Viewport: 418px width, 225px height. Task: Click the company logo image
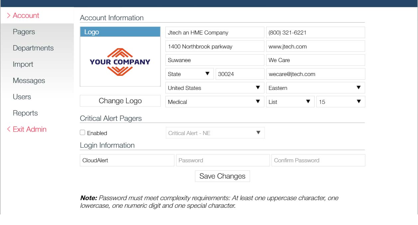[x=120, y=62]
